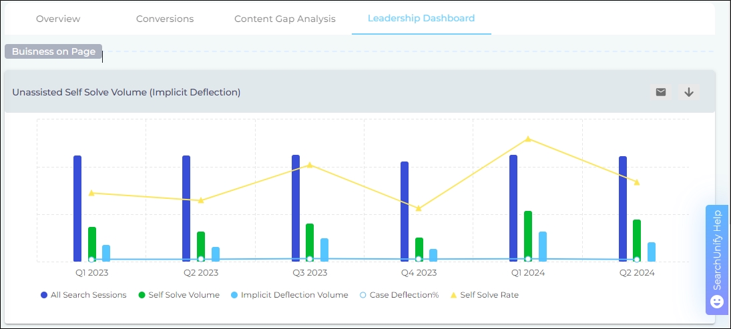Click the Buisness on Page label
Viewport: 731px width, 329px height.
(x=53, y=51)
